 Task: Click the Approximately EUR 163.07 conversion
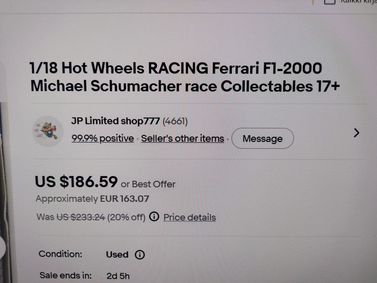(92, 199)
